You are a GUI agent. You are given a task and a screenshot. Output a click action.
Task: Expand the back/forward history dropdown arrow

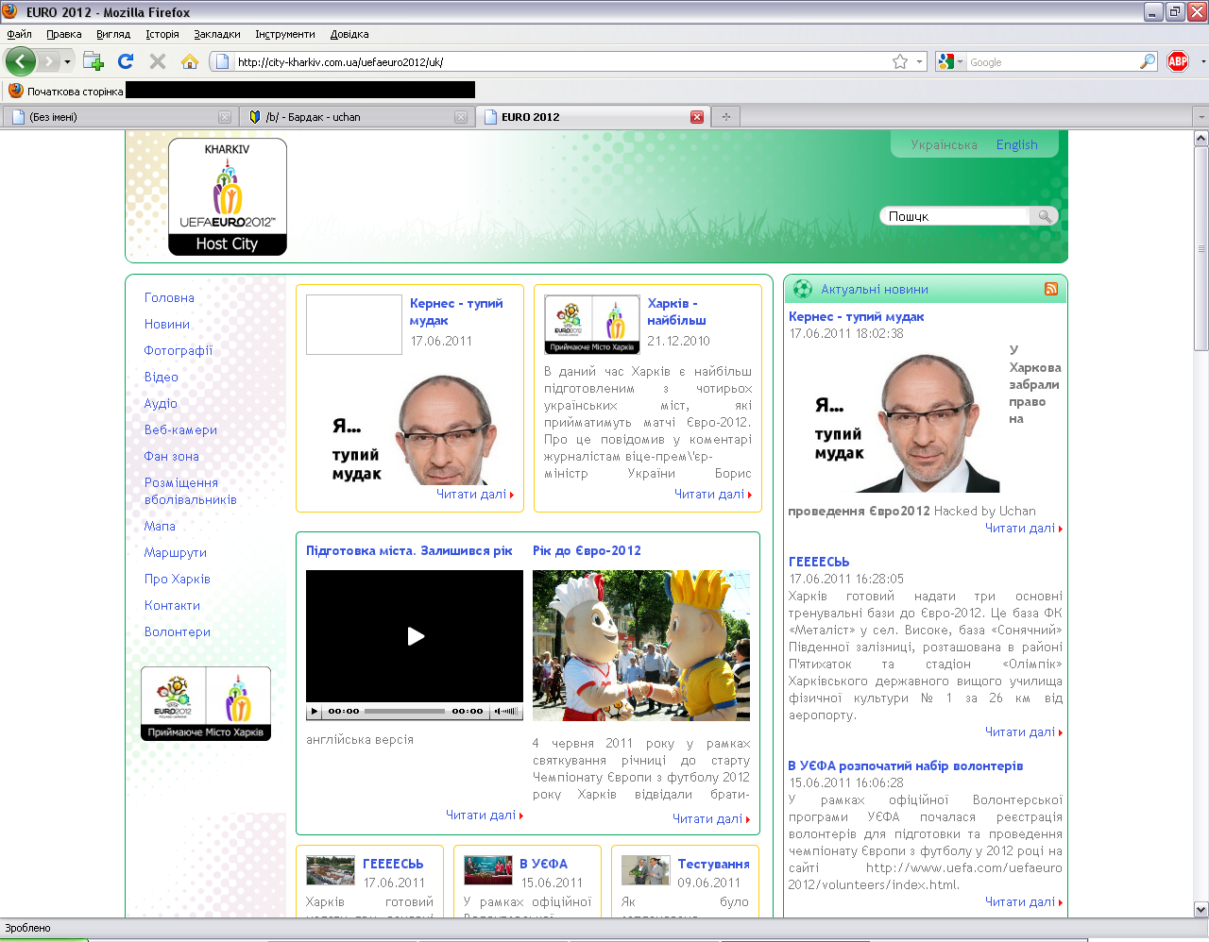tap(67, 62)
